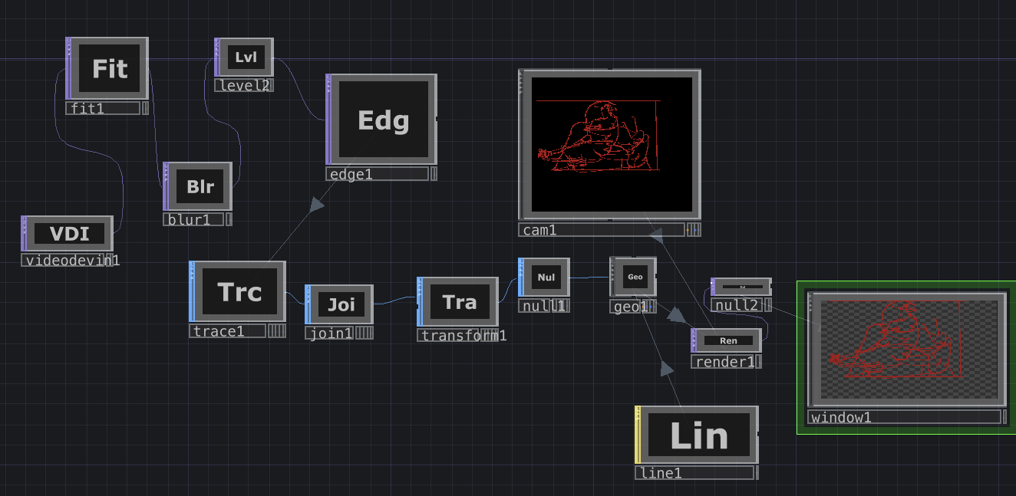1016x496 pixels.
Task: Click the edge1 name label
Action: [x=376, y=174]
